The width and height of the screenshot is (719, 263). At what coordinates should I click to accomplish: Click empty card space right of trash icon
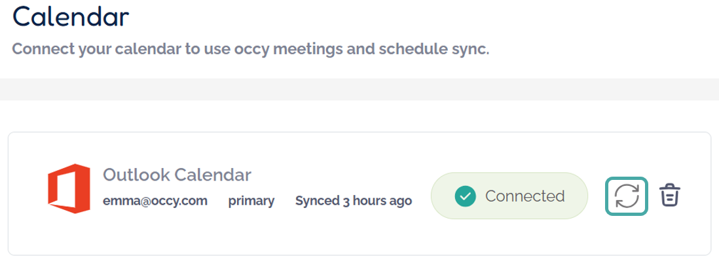click(697, 196)
